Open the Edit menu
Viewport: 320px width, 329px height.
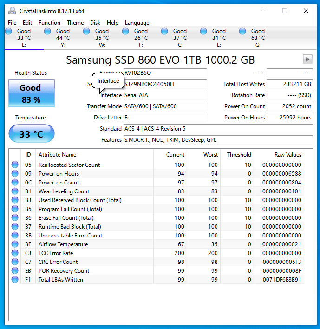tap(27, 23)
